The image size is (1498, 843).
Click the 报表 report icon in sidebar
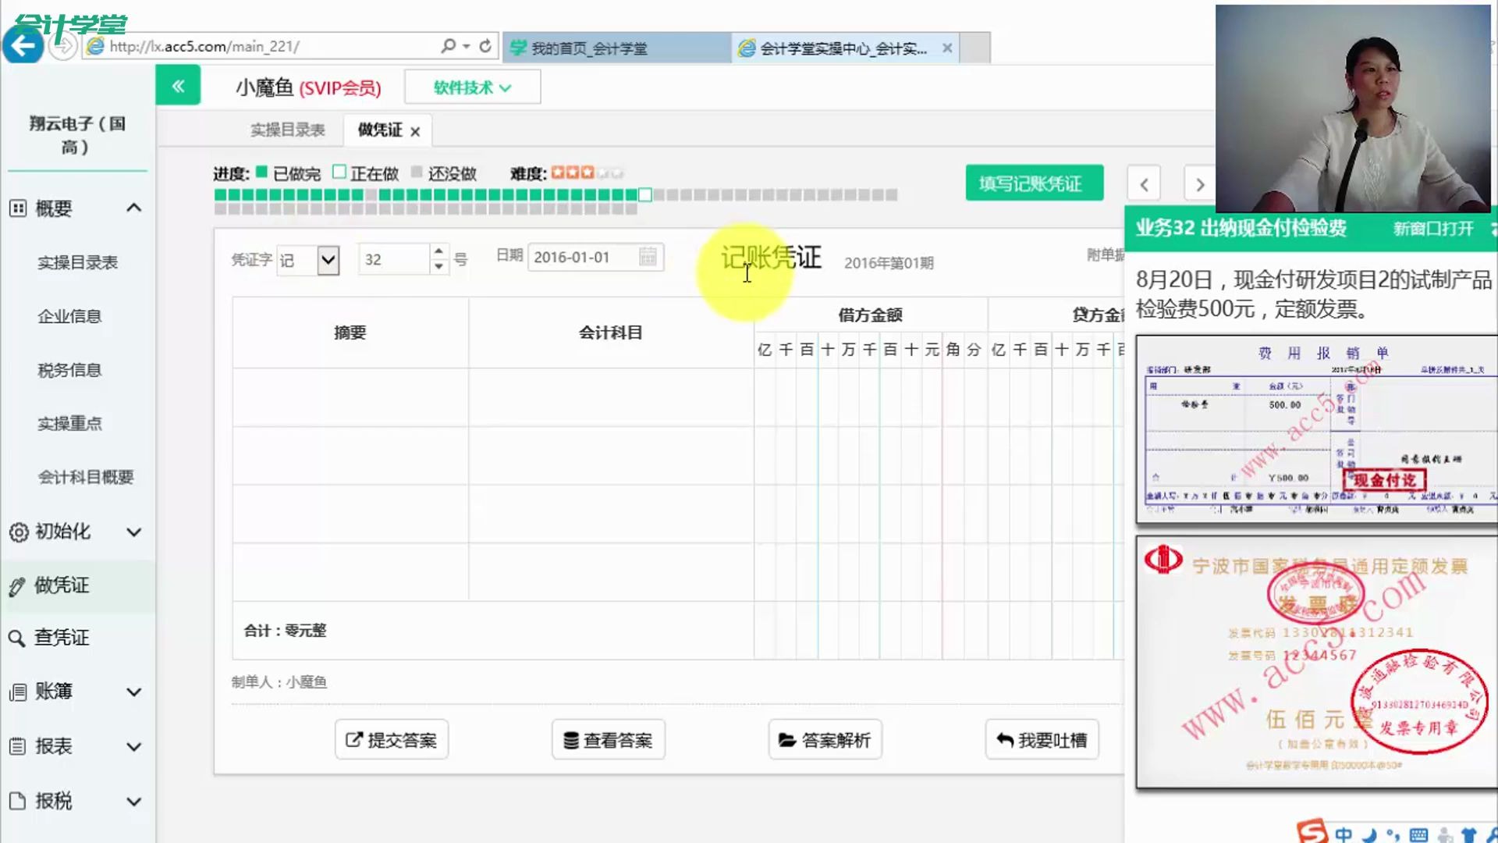point(17,746)
